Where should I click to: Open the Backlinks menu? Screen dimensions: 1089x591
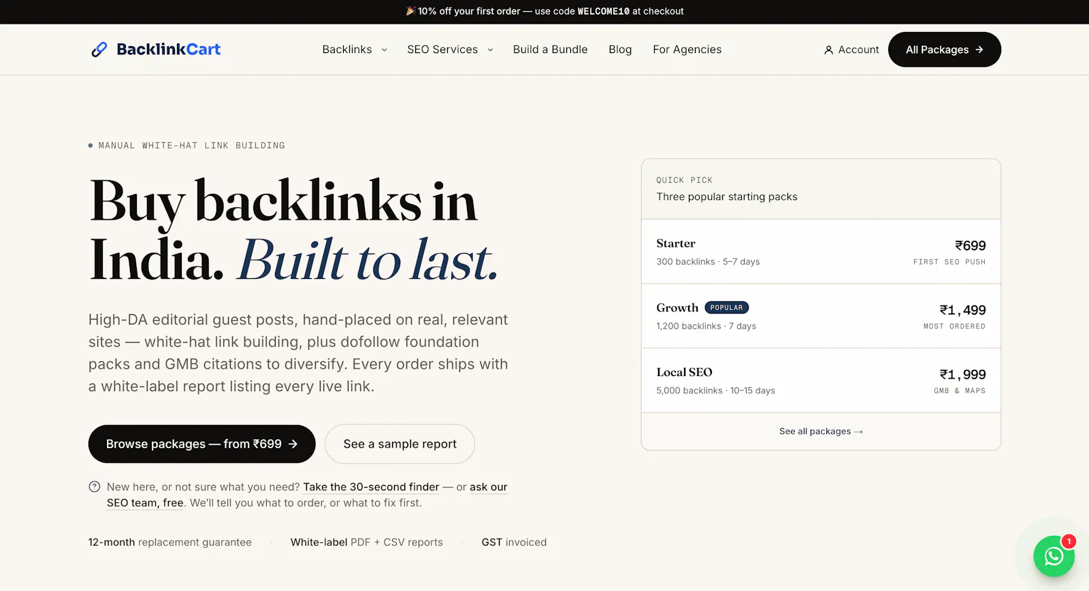pyautogui.click(x=347, y=50)
